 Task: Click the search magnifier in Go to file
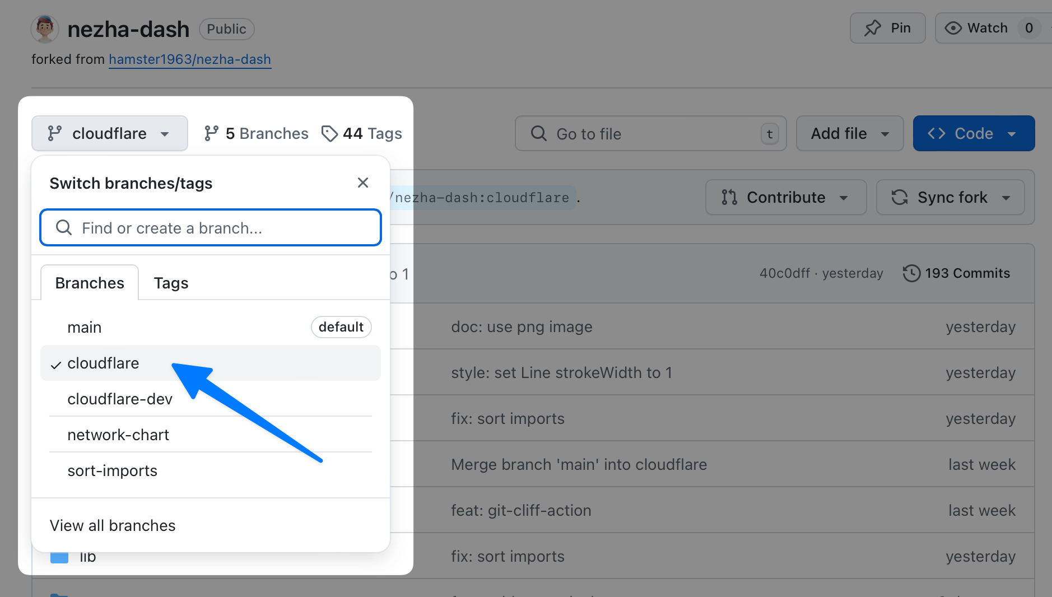pos(538,133)
